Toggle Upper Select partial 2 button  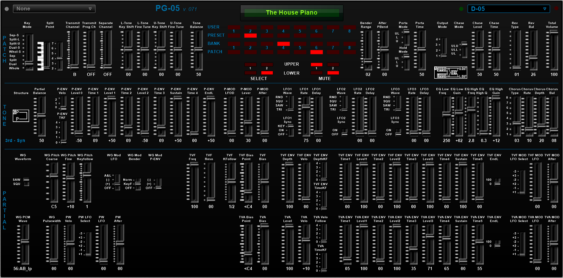coord(267,64)
